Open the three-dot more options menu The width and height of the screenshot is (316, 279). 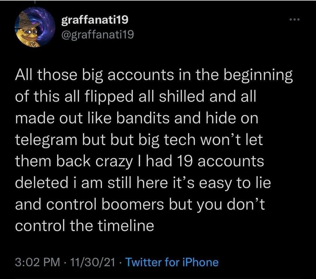(x=296, y=20)
